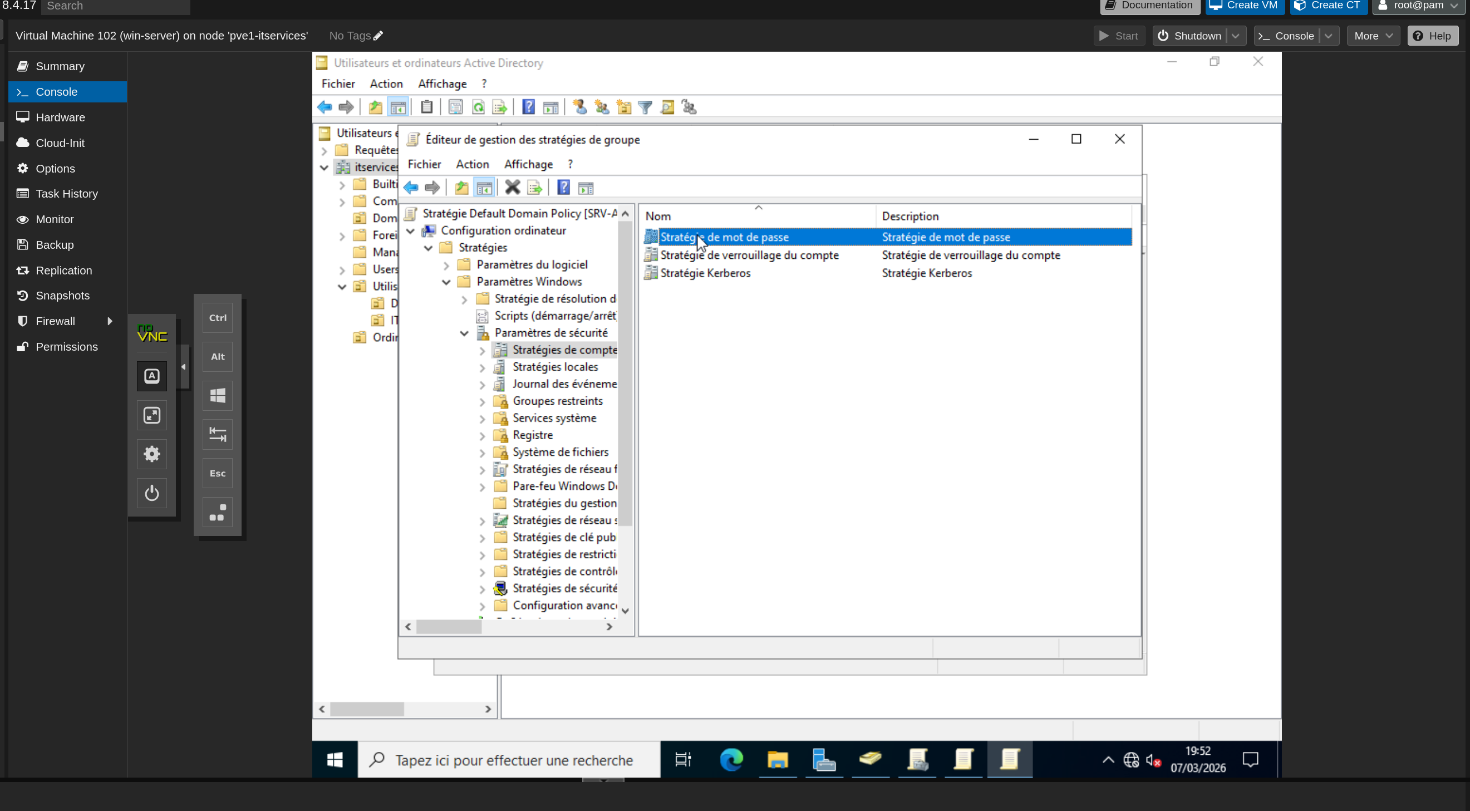Open the Snapshots section in Proxmox sidebar
1470x811 pixels.
pos(62,296)
